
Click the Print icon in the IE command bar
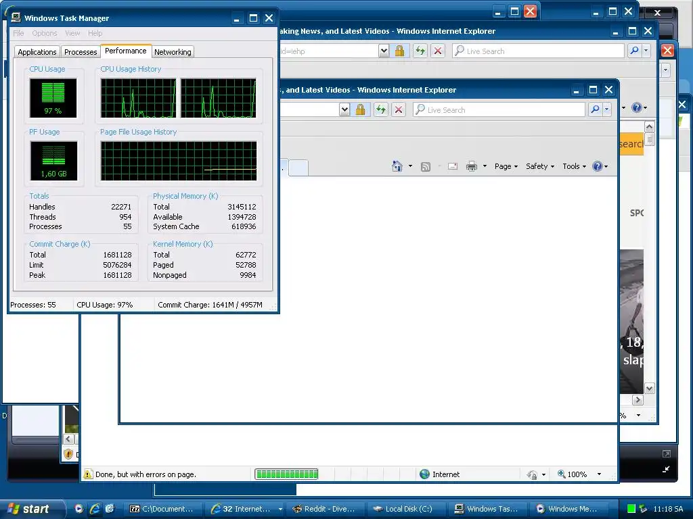tap(472, 166)
